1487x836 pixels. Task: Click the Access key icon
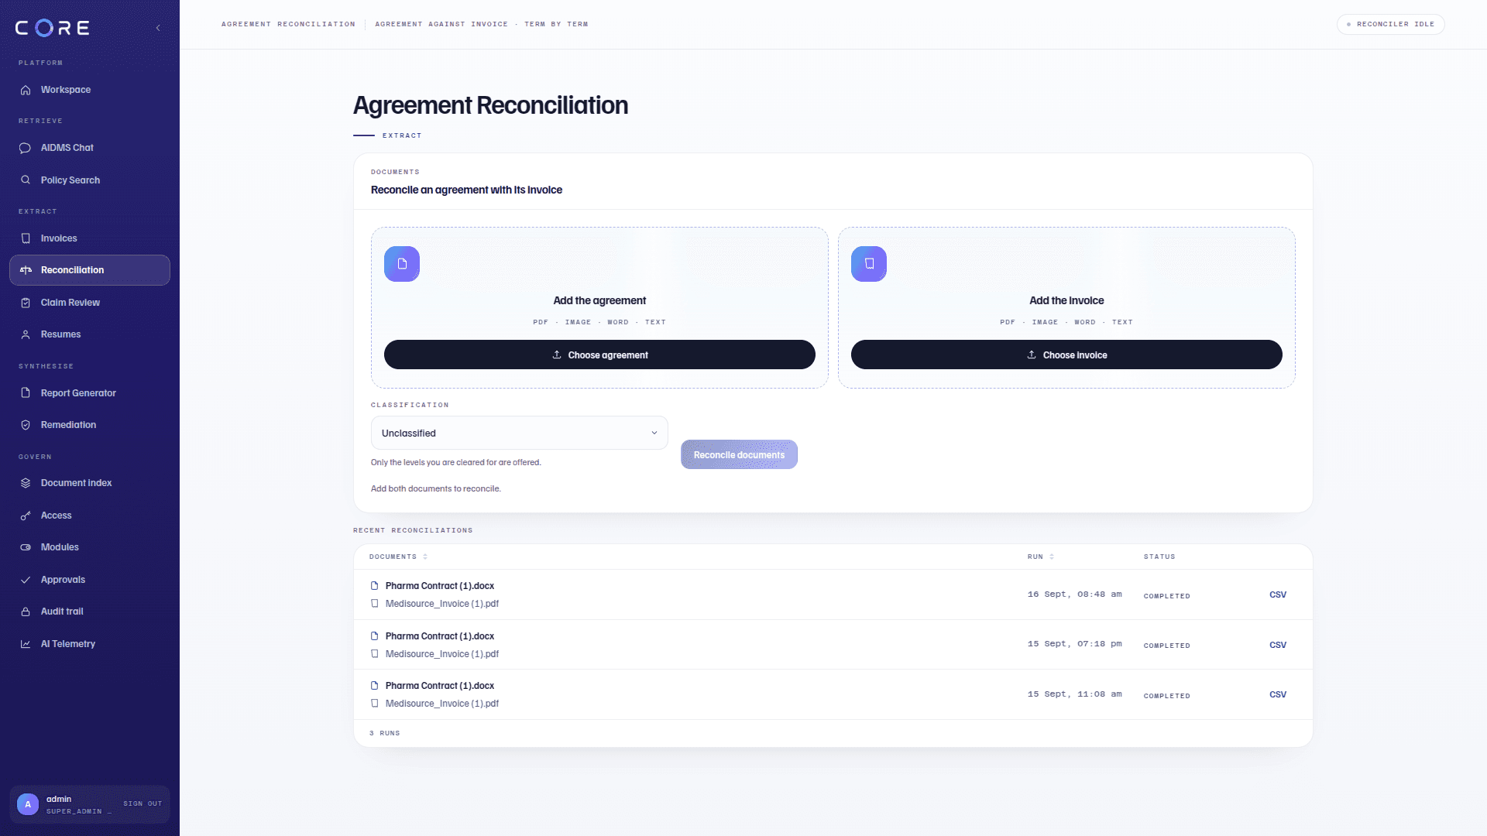coord(26,516)
